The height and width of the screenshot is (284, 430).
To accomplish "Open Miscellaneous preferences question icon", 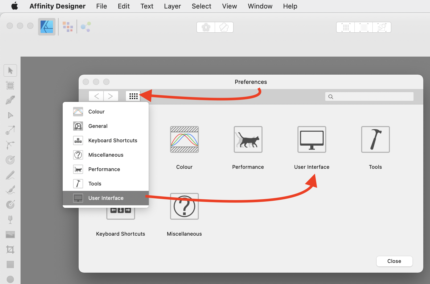I will click(184, 206).
